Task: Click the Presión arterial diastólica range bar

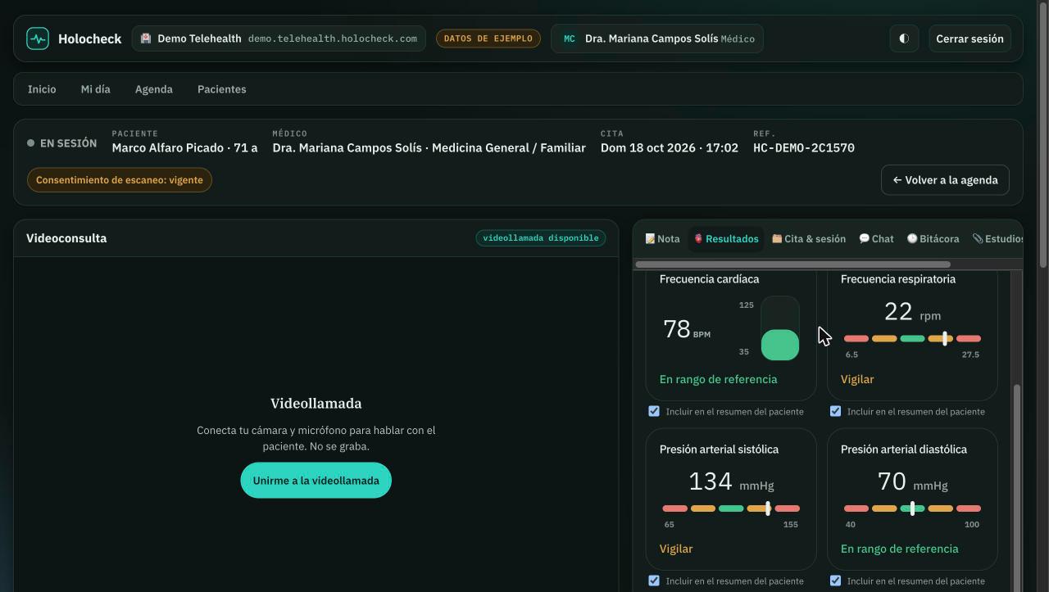Action: tap(912, 508)
